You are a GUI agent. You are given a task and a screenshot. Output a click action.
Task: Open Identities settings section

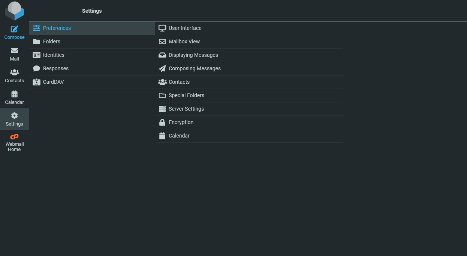click(x=54, y=55)
